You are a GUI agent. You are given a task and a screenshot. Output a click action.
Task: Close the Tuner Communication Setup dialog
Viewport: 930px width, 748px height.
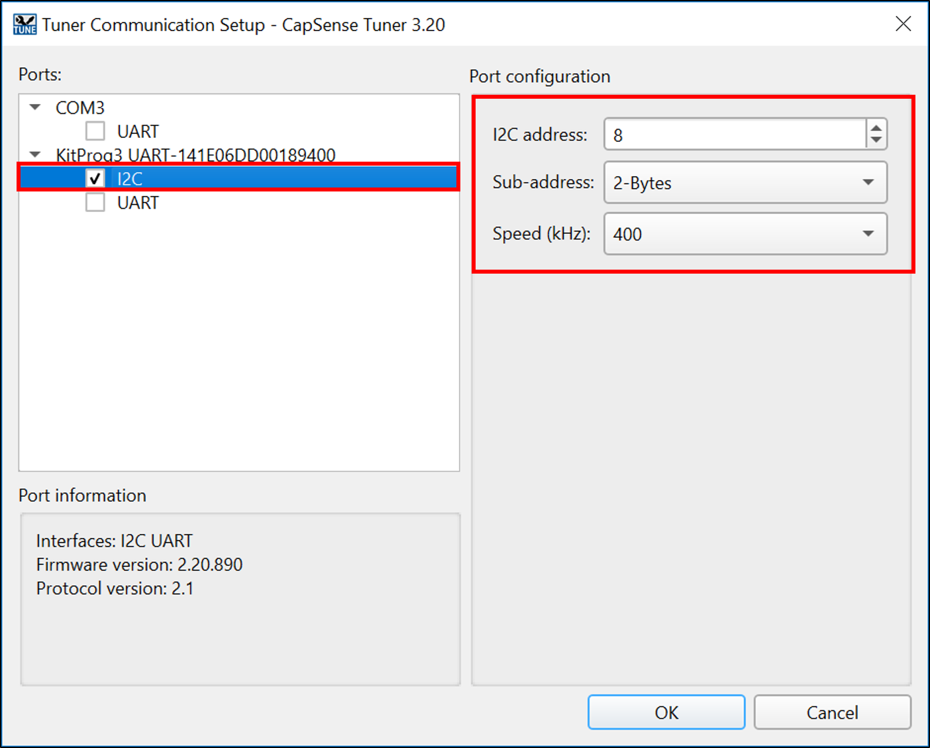[x=903, y=24]
